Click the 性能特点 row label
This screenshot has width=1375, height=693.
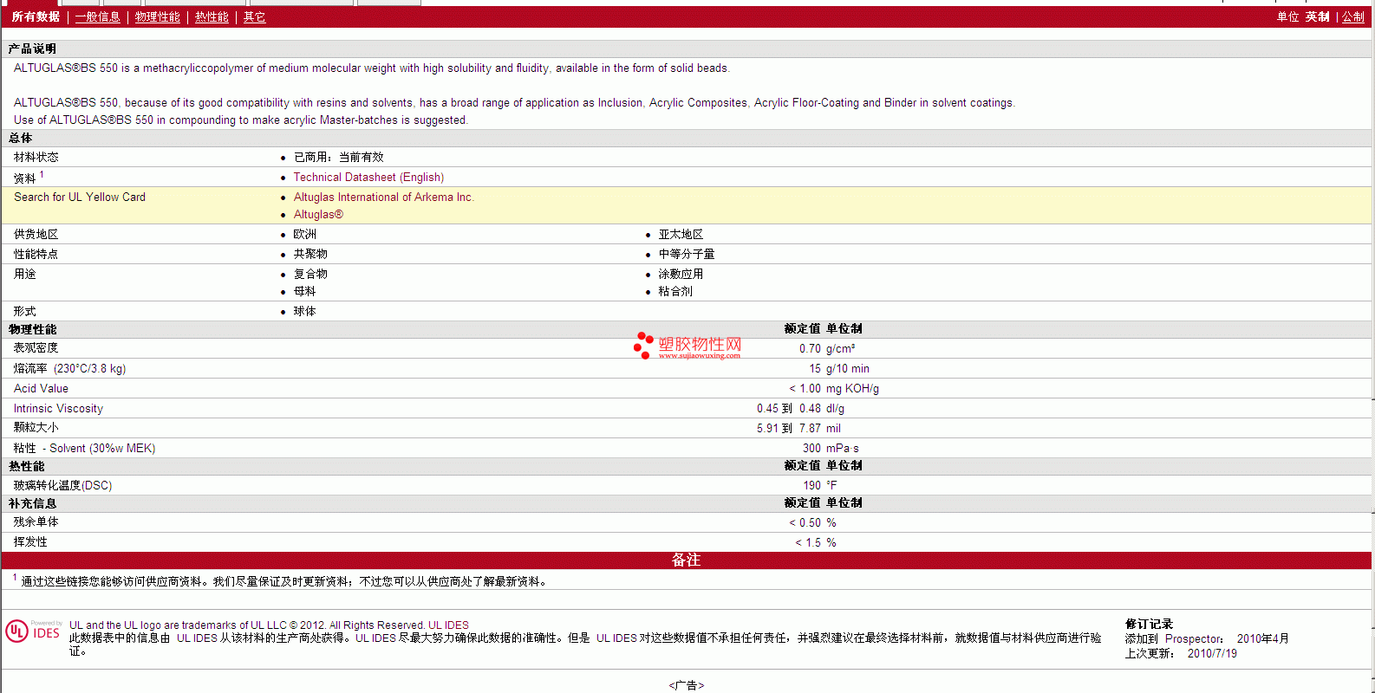click(x=36, y=254)
